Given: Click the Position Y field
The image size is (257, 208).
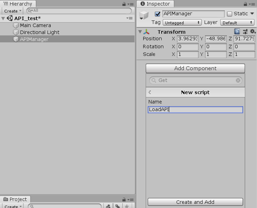Looking at the screenshot, I should coord(216,39).
